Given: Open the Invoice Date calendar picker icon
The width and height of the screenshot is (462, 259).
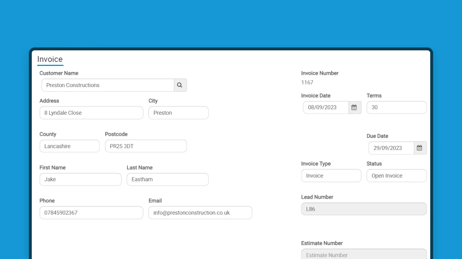Looking at the screenshot, I should point(355,108).
